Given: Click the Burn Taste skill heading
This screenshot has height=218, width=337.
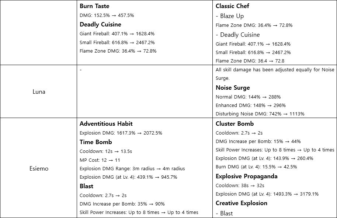Looking at the screenshot, I should pyautogui.click(x=94, y=6).
